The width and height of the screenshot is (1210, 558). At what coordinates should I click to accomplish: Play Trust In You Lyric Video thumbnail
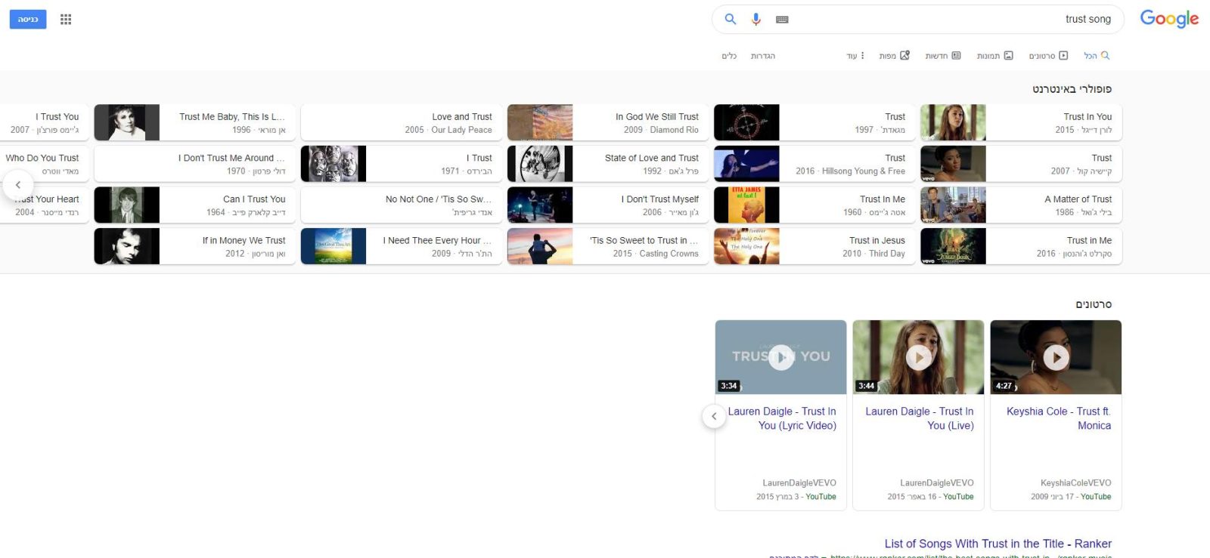(780, 357)
